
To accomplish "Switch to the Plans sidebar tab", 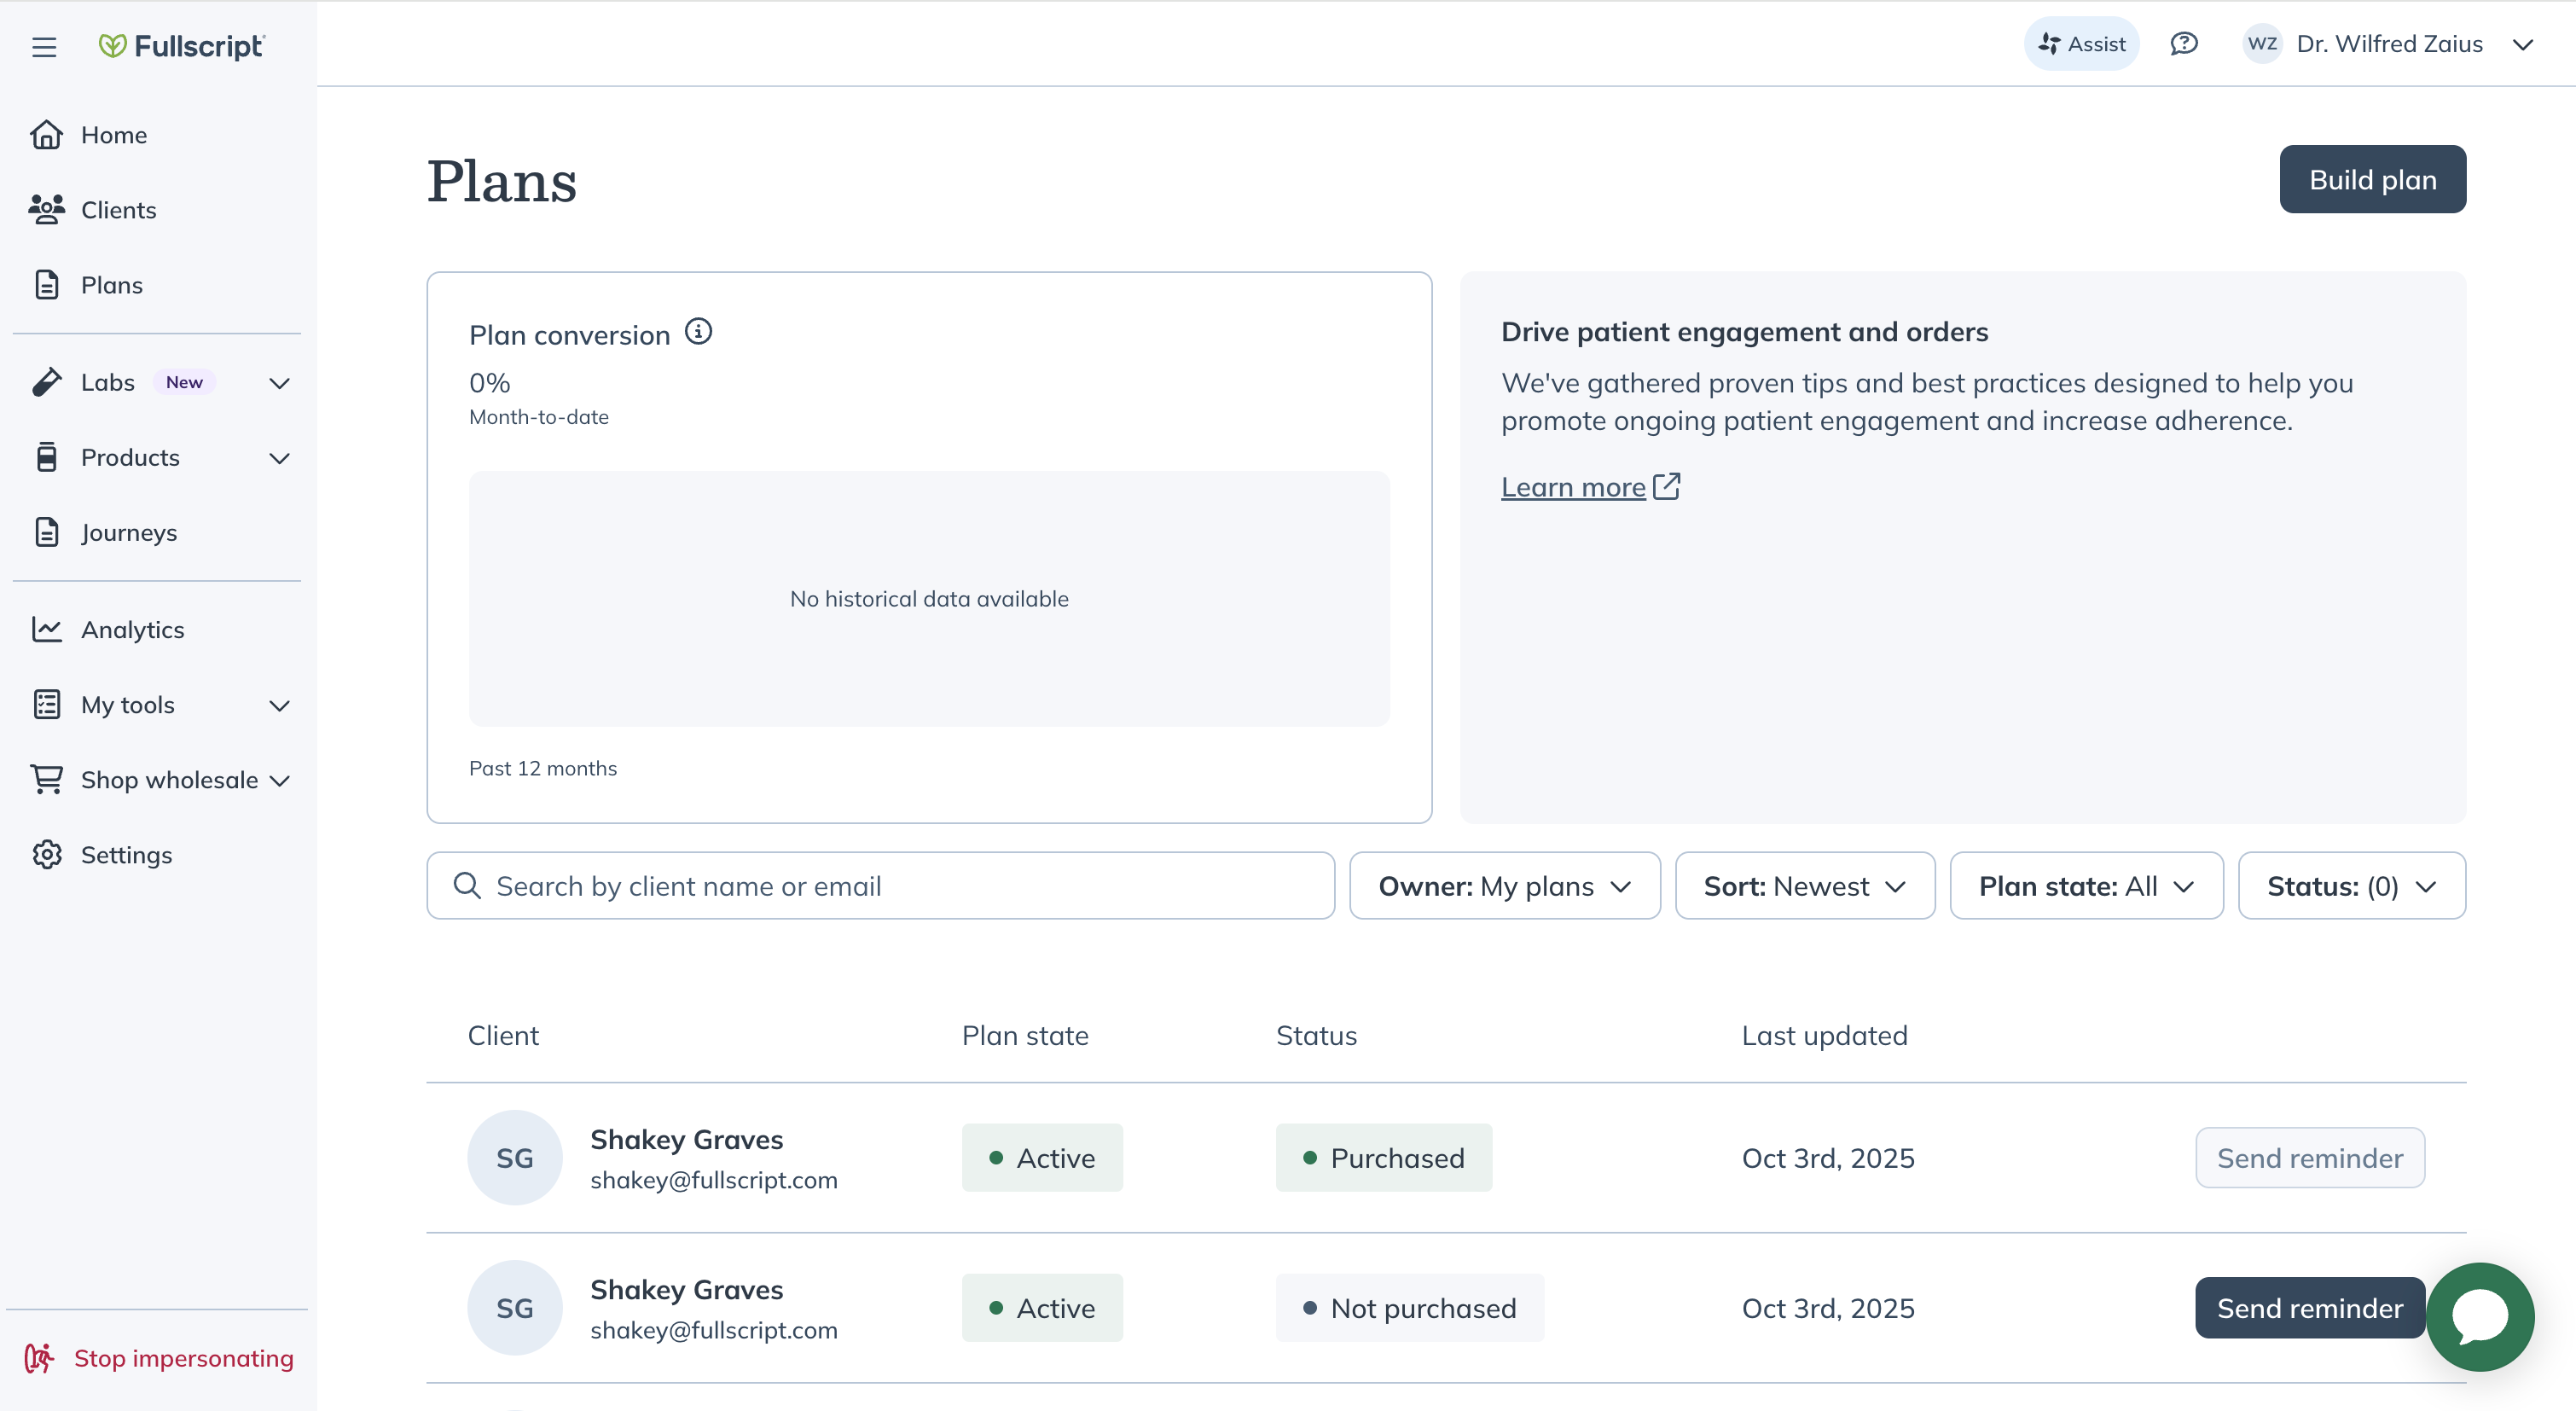I will tap(111, 284).
